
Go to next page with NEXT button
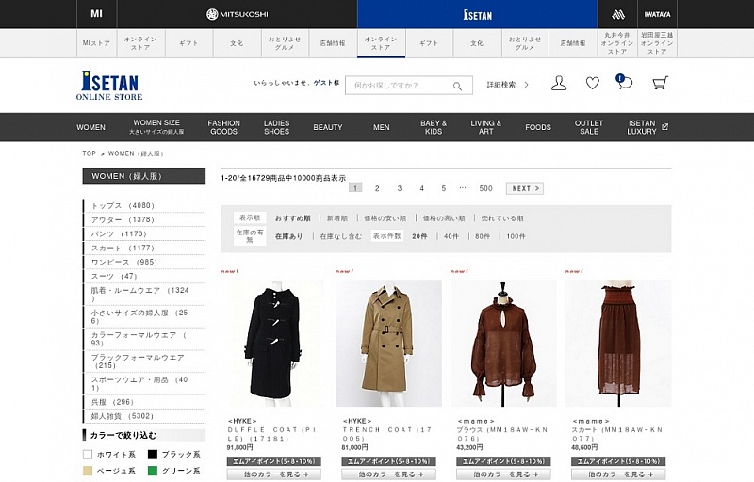[x=524, y=188]
